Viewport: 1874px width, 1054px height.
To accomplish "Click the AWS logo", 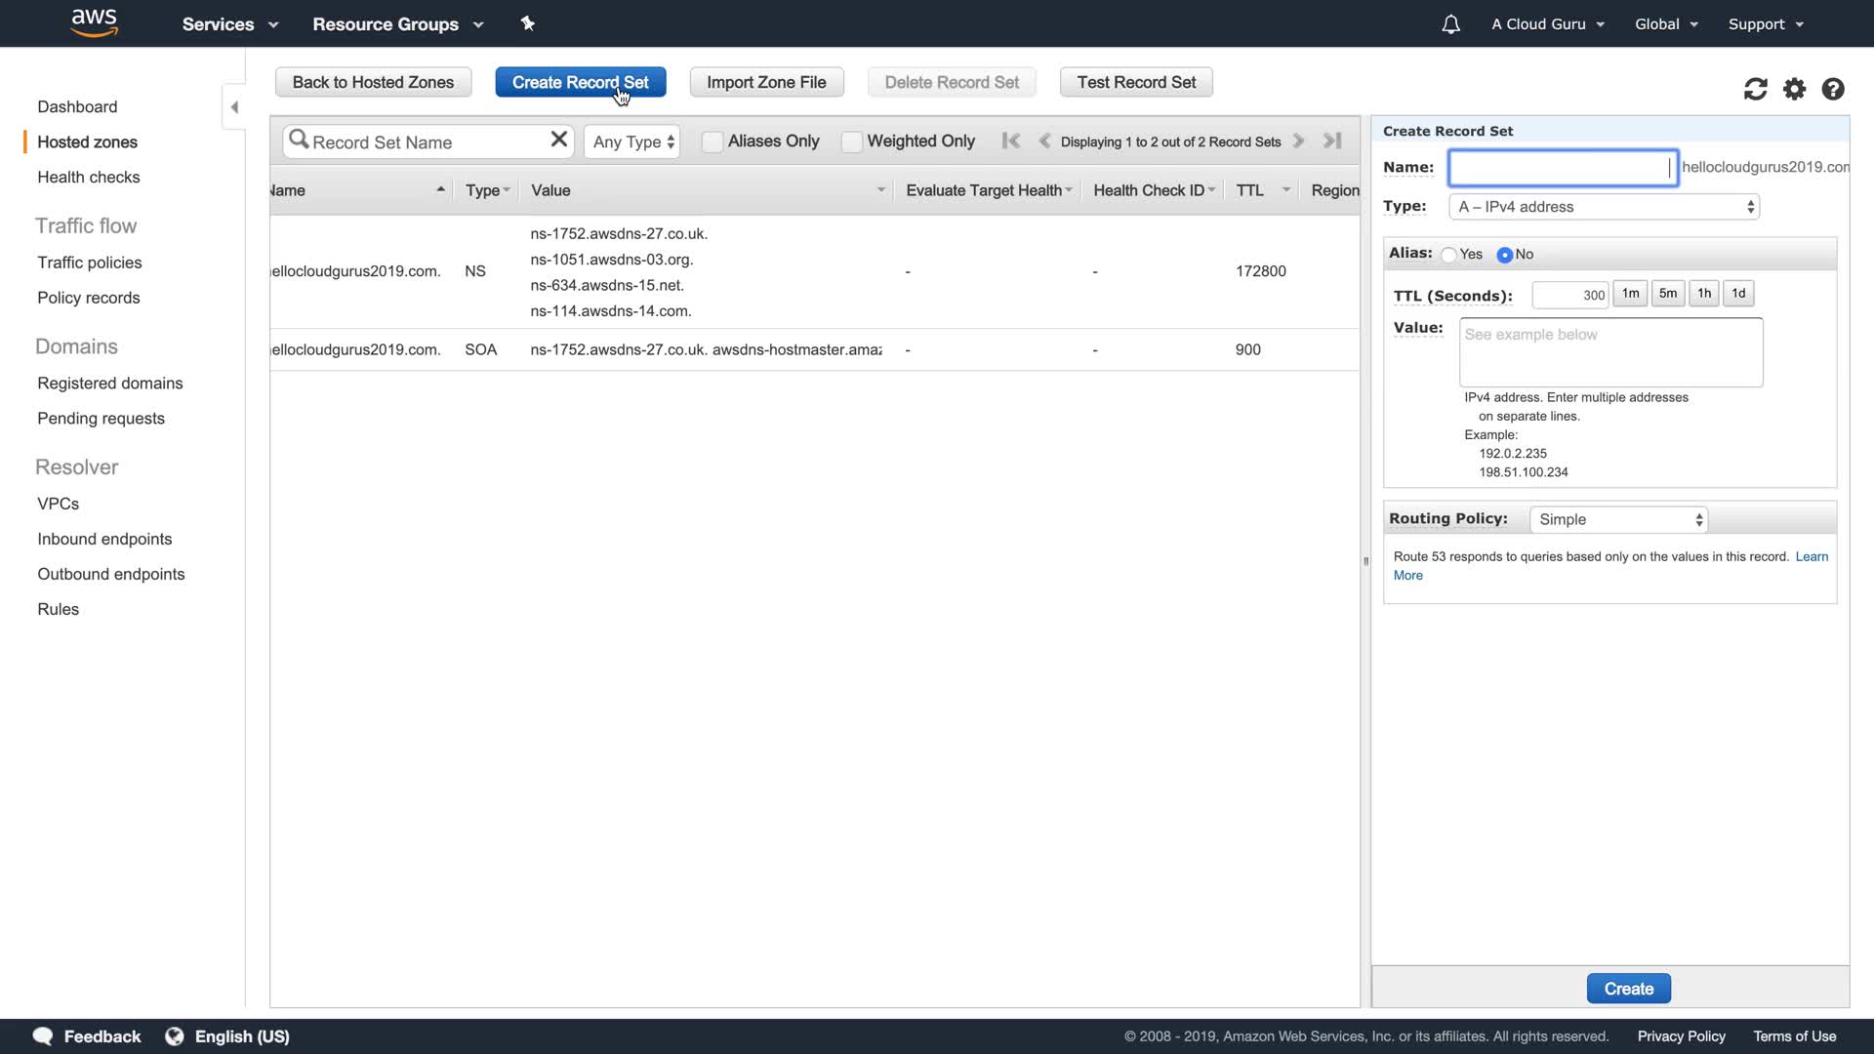I will [95, 22].
